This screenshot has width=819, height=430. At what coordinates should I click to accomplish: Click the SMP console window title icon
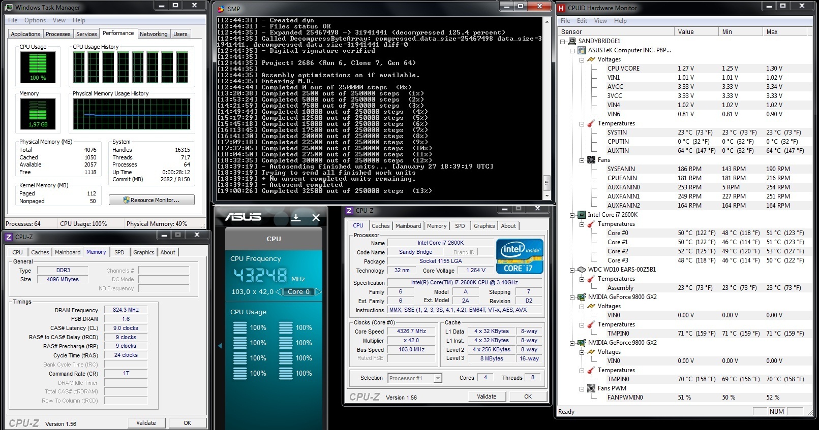[x=221, y=9]
